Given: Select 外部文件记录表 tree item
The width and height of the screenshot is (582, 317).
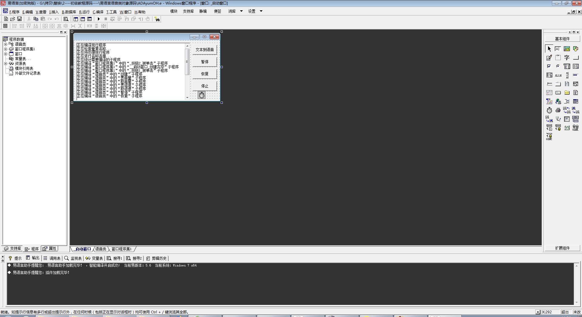Looking at the screenshot, I should click(x=28, y=73).
